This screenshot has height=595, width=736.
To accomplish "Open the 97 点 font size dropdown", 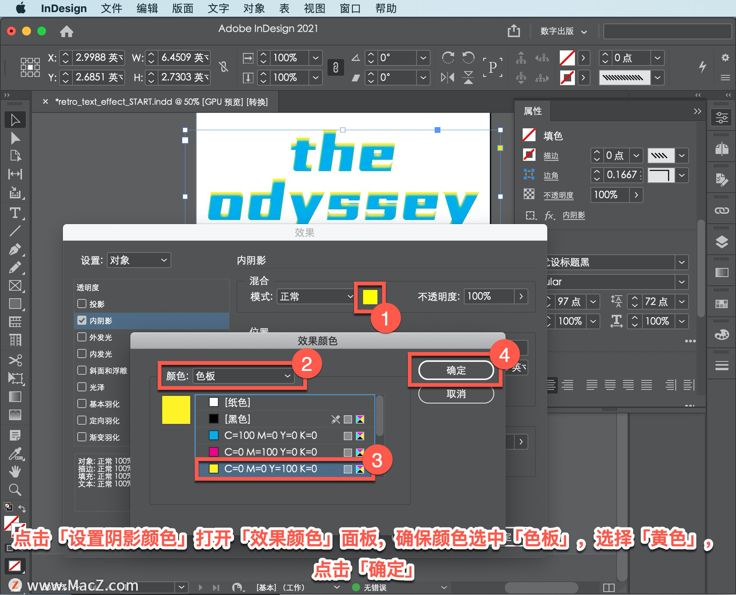I will (593, 302).
